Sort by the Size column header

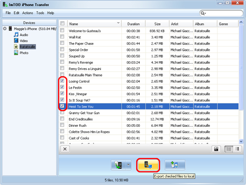157,24
